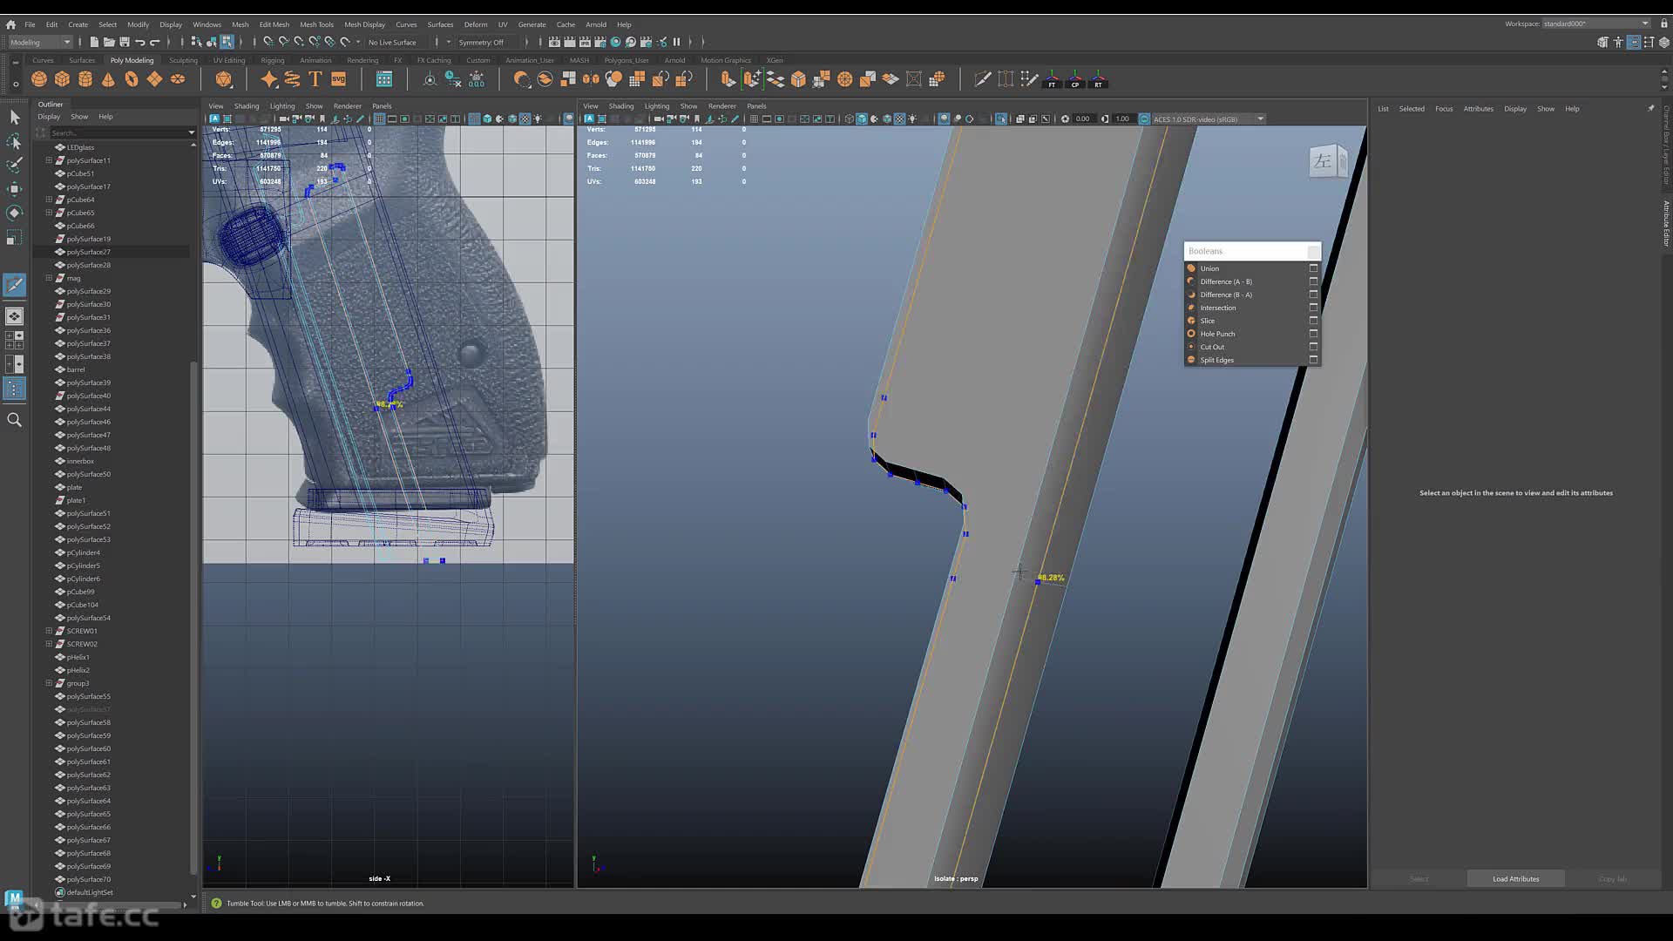Click the RT pivot shelf icon

click(x=1098, y=79)
